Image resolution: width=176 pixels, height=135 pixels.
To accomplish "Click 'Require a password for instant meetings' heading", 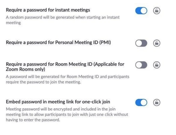I will point(48,10).
